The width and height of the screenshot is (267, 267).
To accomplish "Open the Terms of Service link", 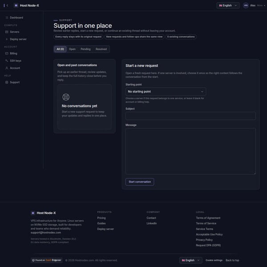I will click(x=206, y=223).
